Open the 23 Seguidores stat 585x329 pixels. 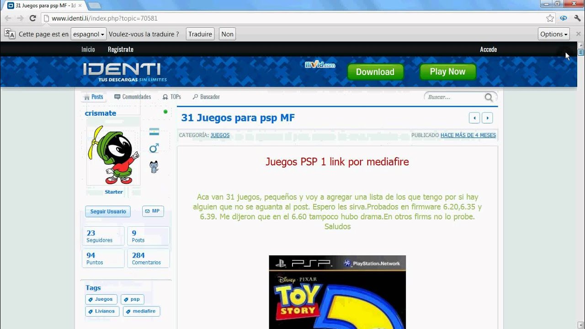[103, 236]
